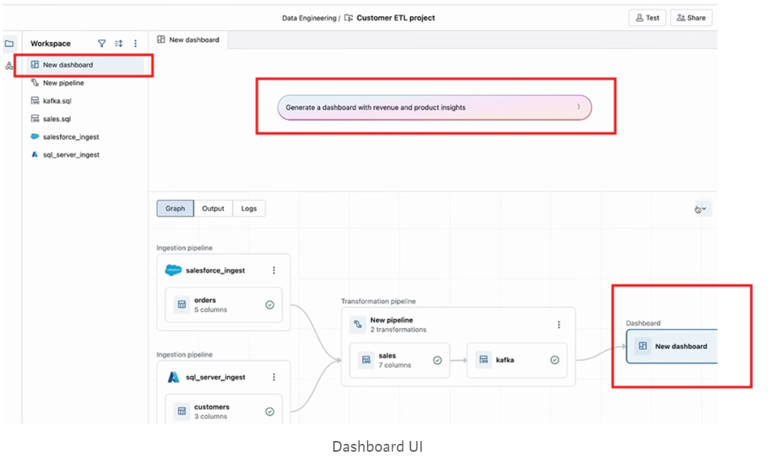This screenshot has width=778, height=461.
Task: Open the Logs tab
Action: (249, 208)
